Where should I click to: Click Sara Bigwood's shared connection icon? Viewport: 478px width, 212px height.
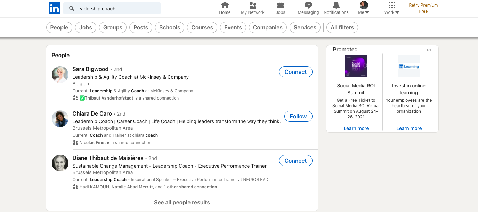pos(75,98)
